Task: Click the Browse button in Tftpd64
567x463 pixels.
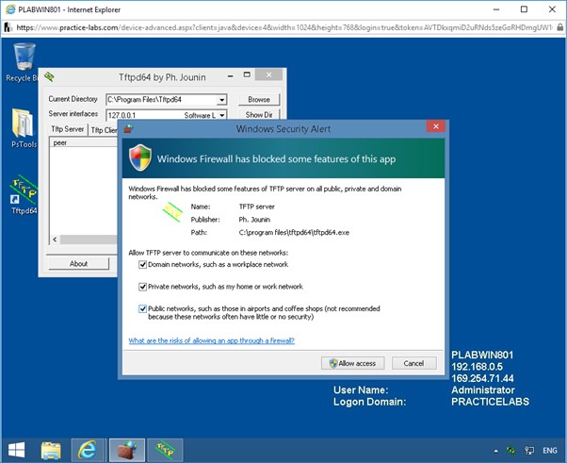Action: coord(259,99)
